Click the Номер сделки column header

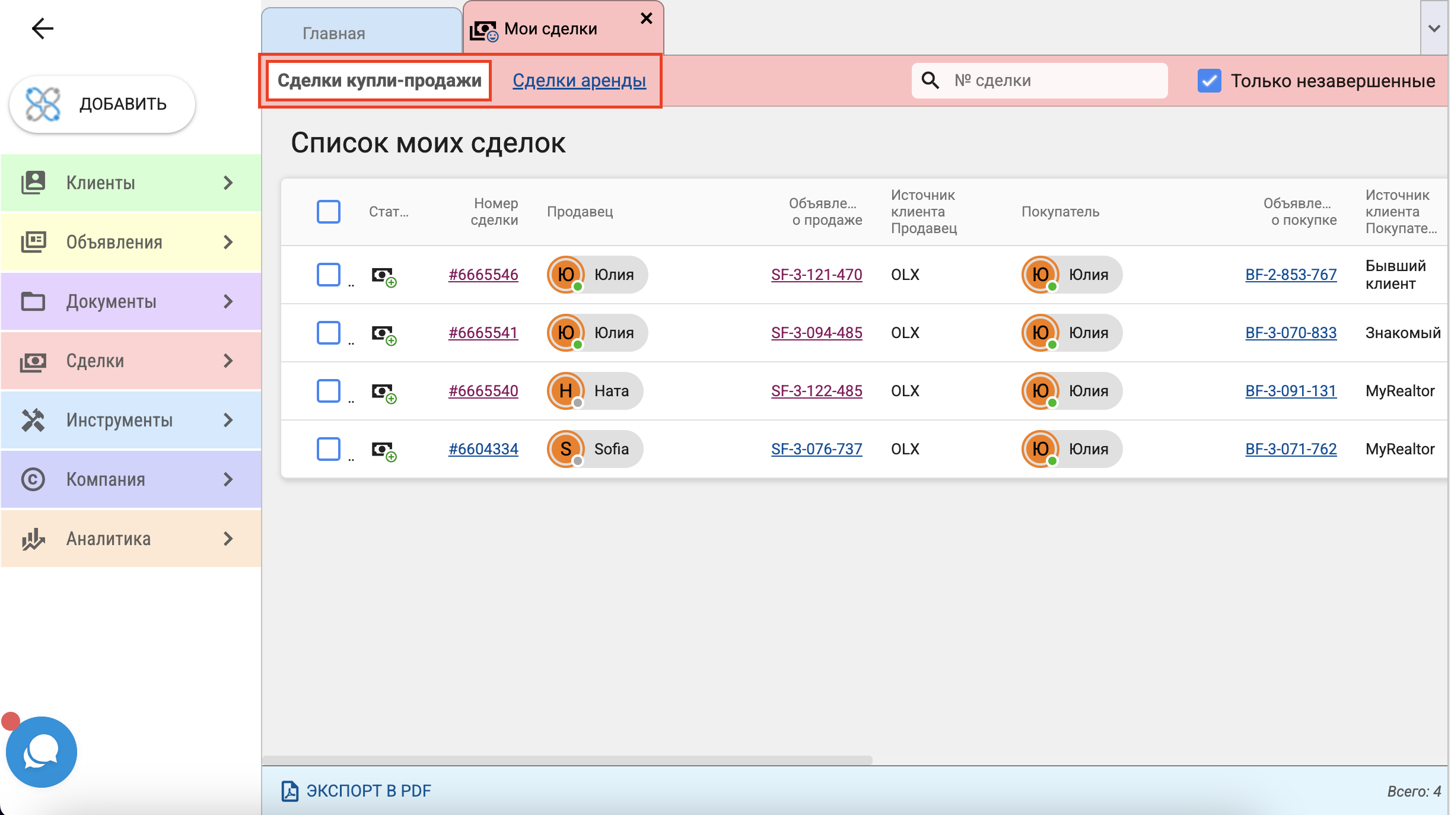pos(495,212)
